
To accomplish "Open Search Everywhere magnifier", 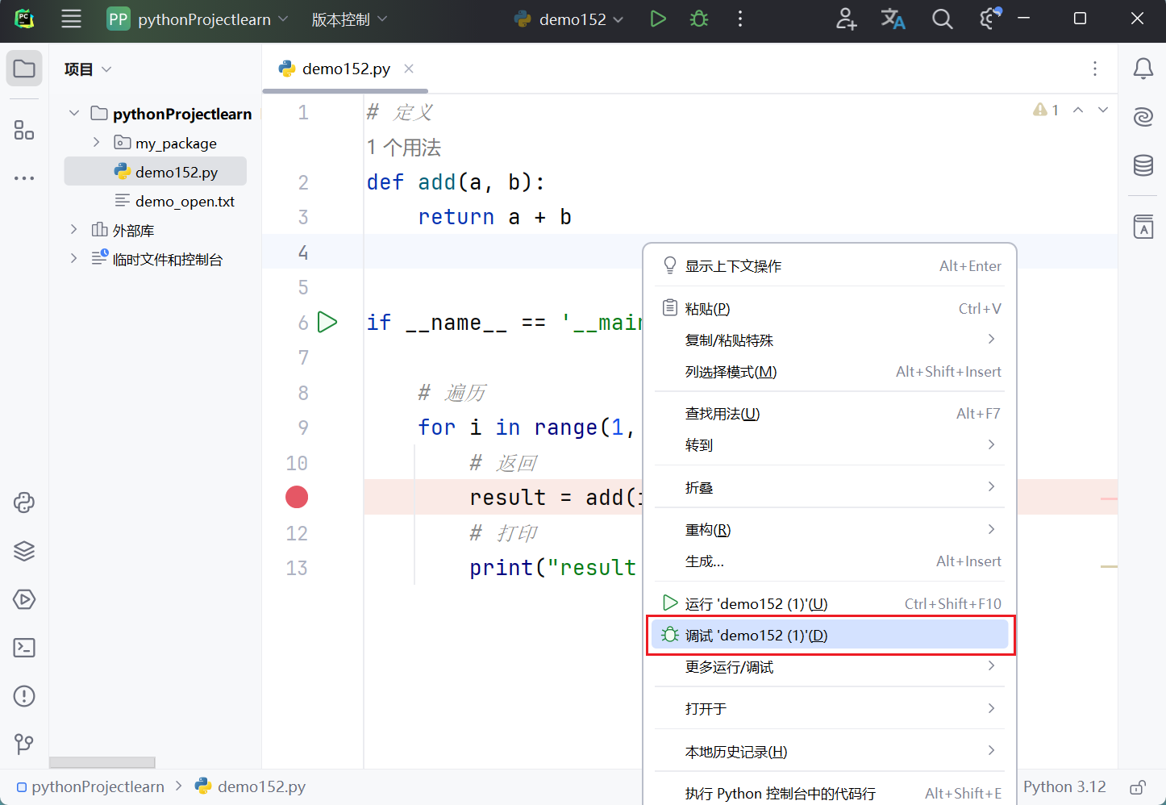I will (x=942, y=19).
